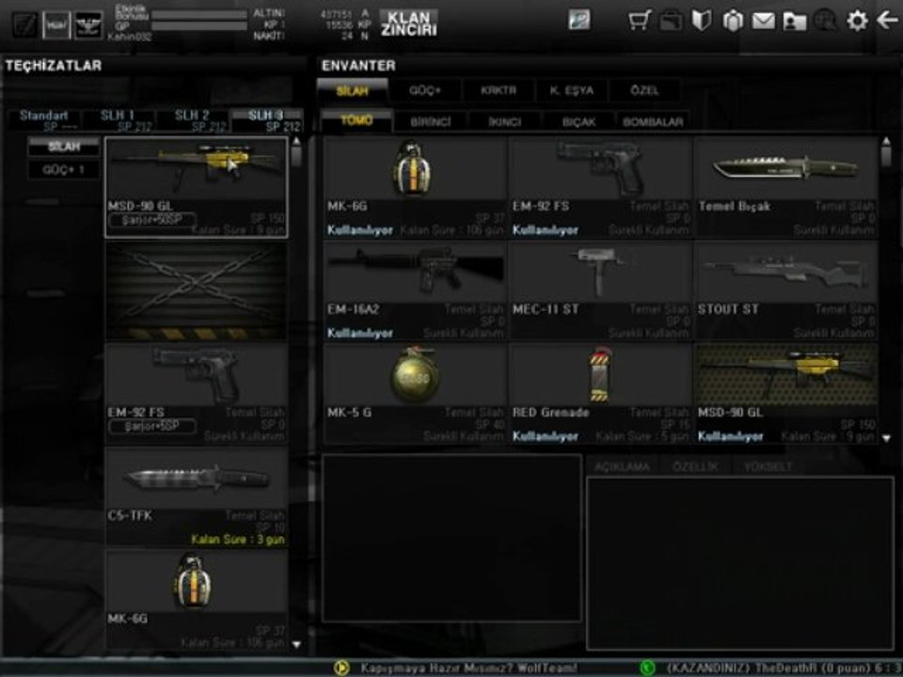Select EM-92 FS pistol in inventory

[601, 187]
